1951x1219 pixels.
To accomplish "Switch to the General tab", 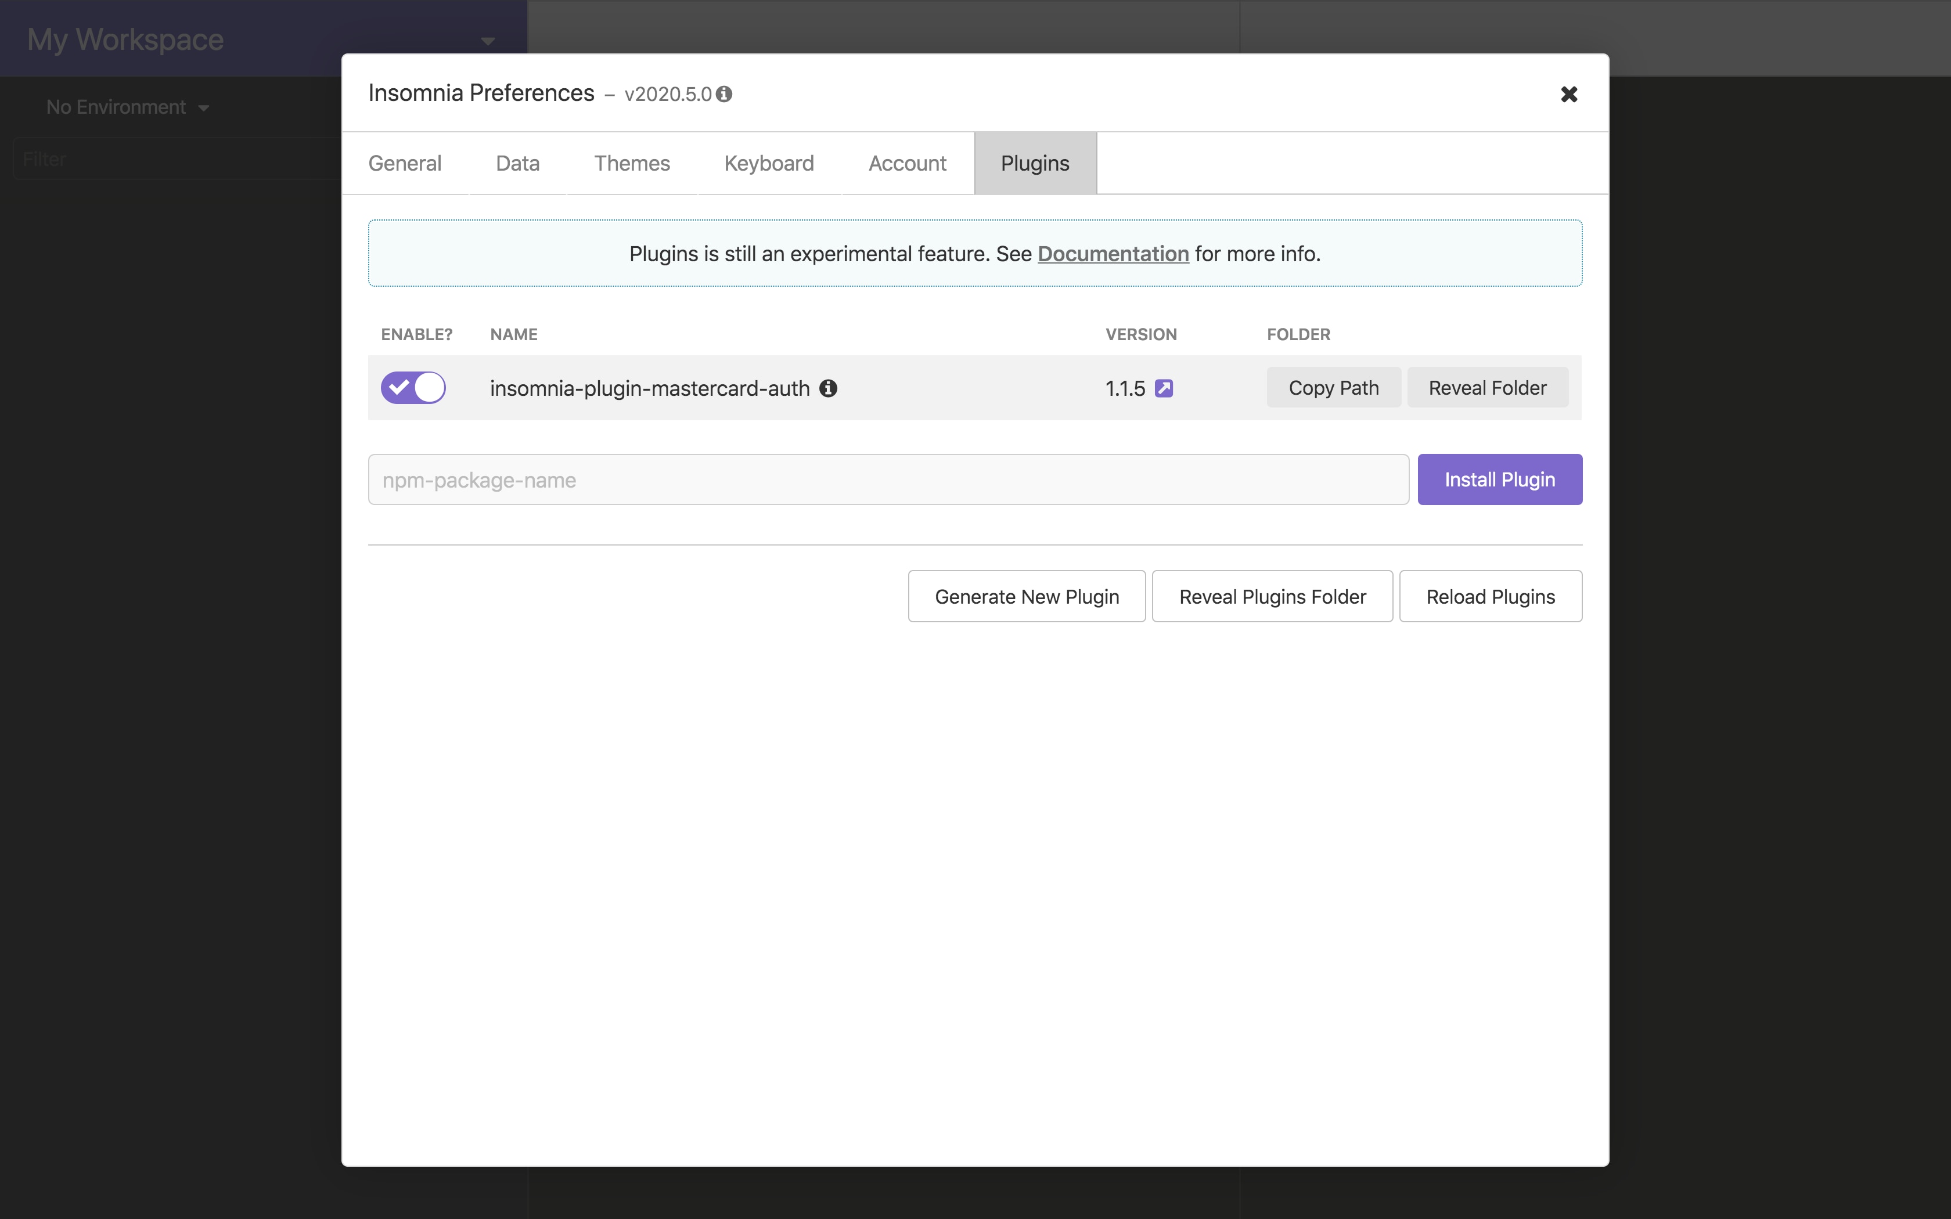I will (x=405, y=164).
